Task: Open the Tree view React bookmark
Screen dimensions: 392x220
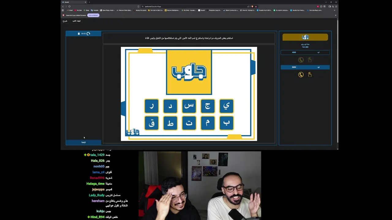Action: [x=315, y=10]
